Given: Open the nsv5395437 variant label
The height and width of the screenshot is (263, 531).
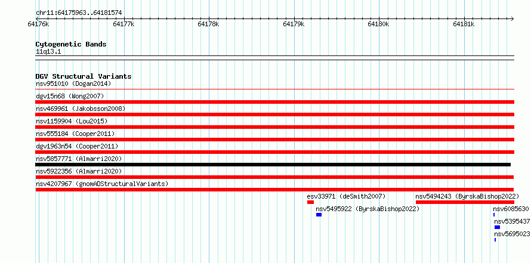Looking at the screenshot, I should tap(512, 221).
